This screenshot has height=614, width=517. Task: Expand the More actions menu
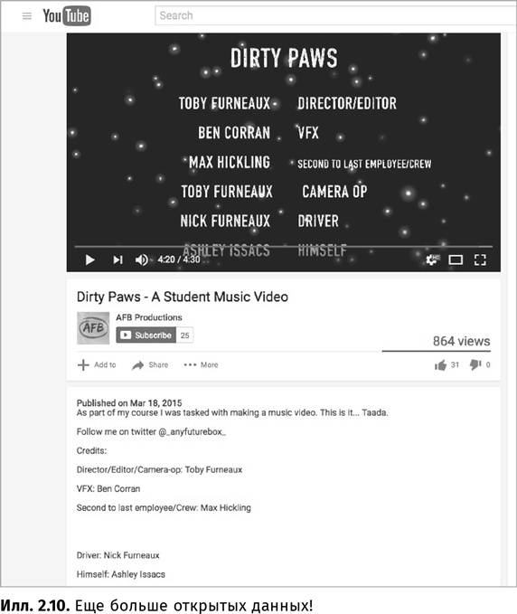[202, 365]
